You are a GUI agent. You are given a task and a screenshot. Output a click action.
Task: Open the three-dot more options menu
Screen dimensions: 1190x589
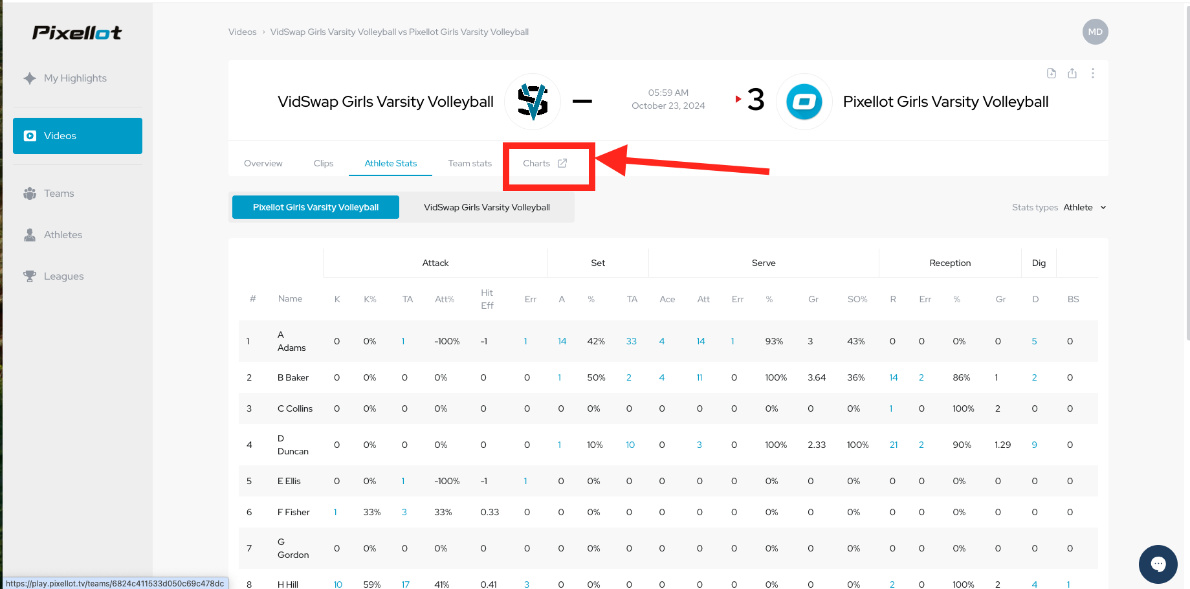pos(1093,73)
